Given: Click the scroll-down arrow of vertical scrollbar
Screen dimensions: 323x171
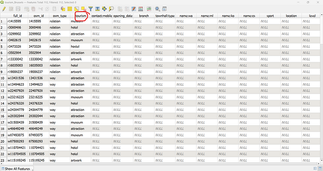Looking at the screenshot, I should pyautogui.click(x=322, y=161).
